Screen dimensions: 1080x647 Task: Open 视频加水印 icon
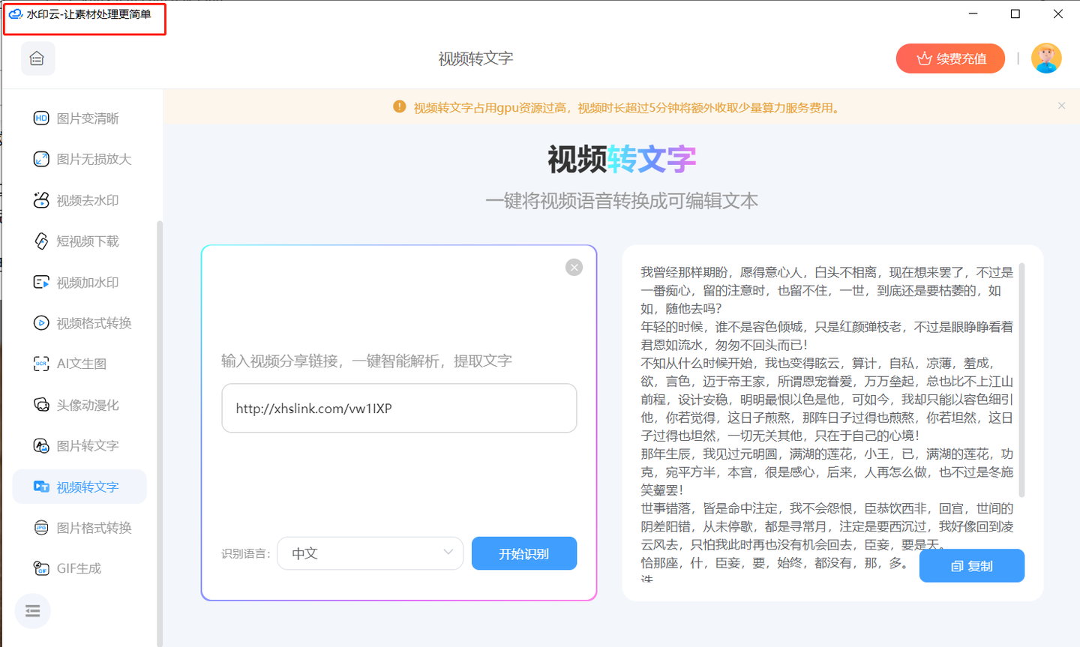(x=41, y=282)
